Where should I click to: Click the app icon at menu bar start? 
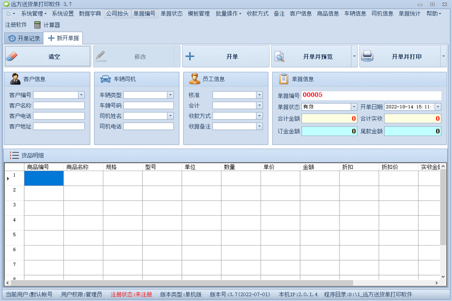[8, 14]
